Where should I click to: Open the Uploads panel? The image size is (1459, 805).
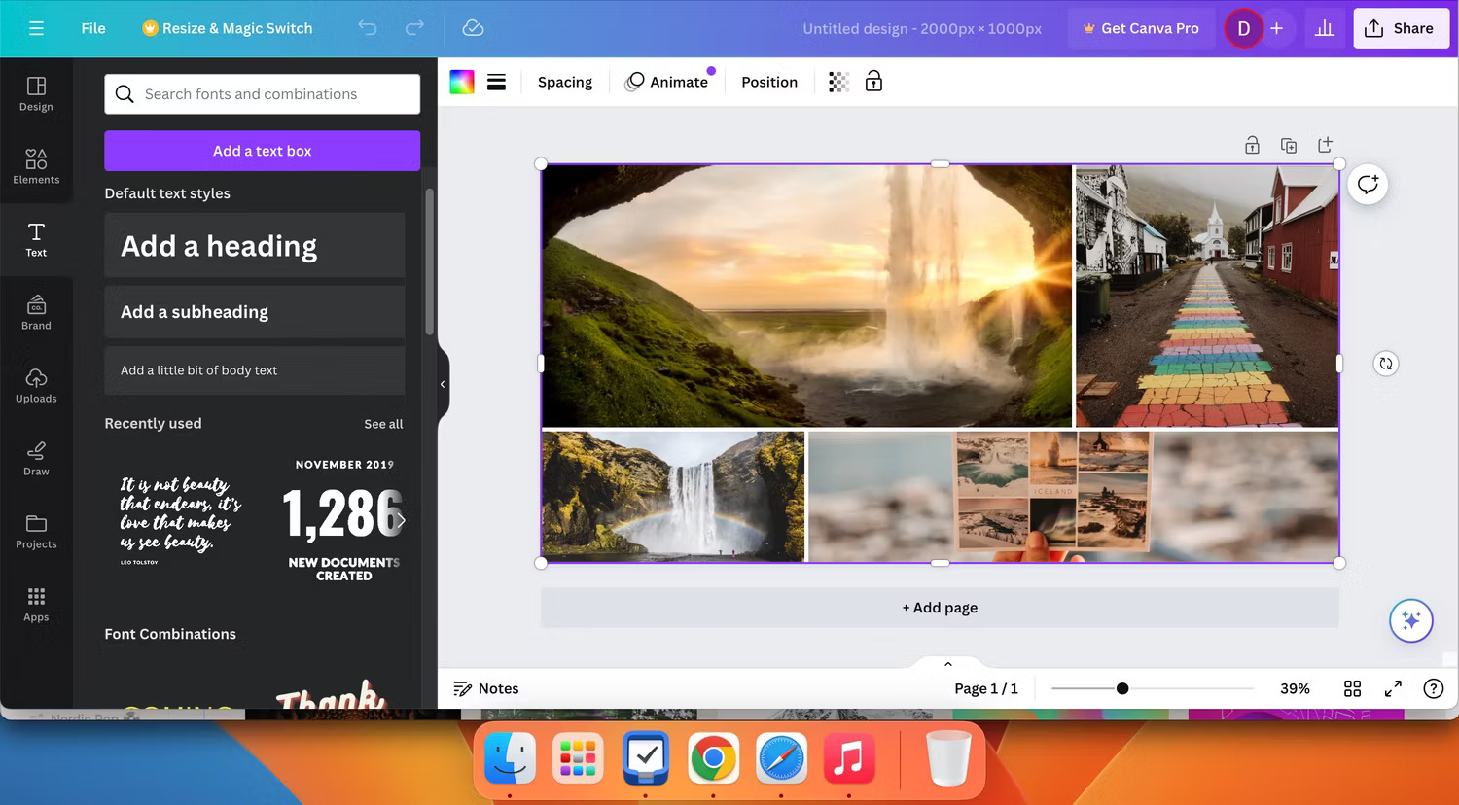[36, 385]
